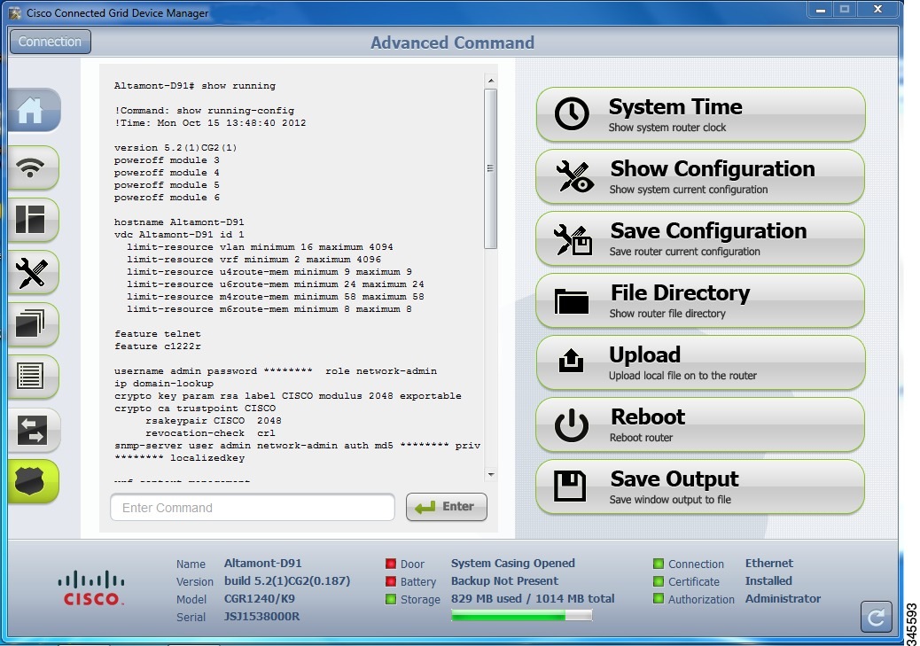Image resolution: width=920 pixels, height=646 pixels.
Task: Click the Administrator authorization value
Action: [783, 599]
